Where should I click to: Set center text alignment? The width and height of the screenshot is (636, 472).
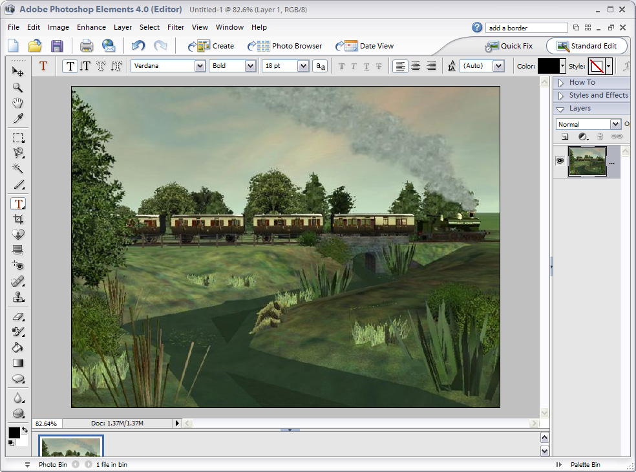[x=416, y=66]
